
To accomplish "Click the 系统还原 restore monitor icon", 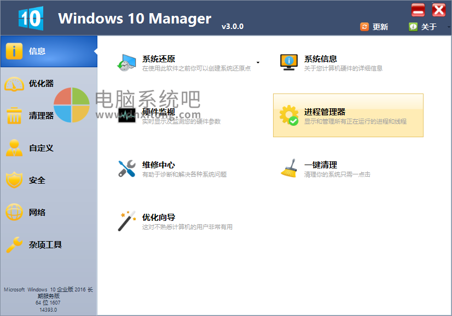I will pyautogui.click(x=126, y=63).
